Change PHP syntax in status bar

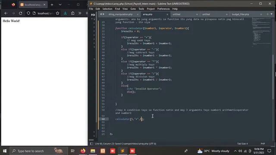click(x=263, y=143)
